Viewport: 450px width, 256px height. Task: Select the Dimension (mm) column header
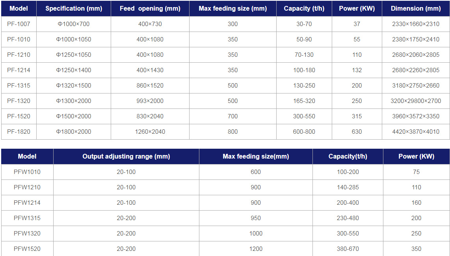416,9
